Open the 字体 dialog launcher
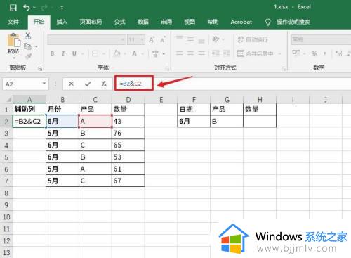Screen dimensions: 351x258 click(167, 68)
